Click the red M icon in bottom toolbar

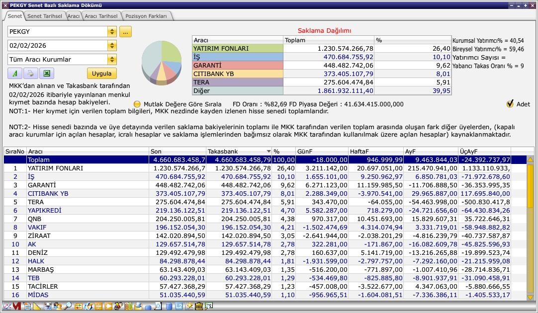(17, 307)
